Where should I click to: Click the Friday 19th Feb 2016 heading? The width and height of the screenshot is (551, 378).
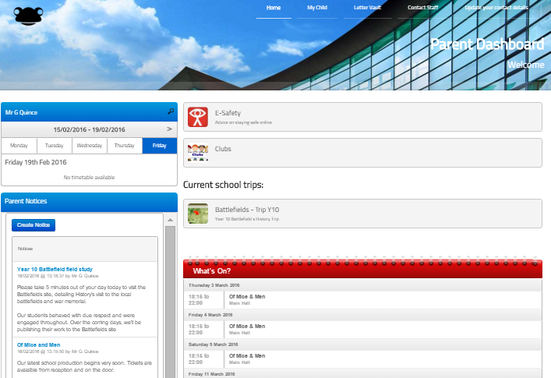36,162
